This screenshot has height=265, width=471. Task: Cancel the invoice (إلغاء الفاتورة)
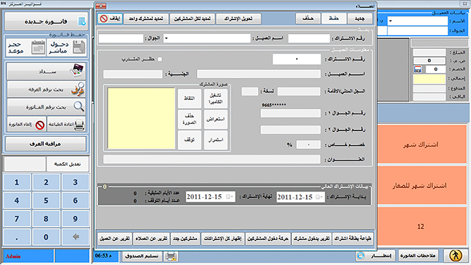[24, 126]
